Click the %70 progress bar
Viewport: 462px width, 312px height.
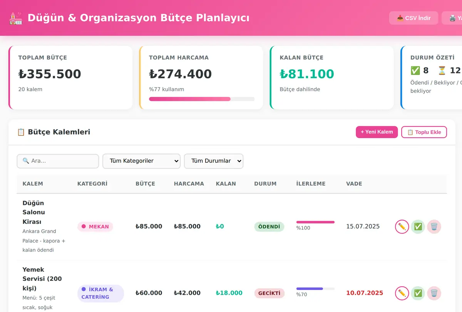pos(315,289)
